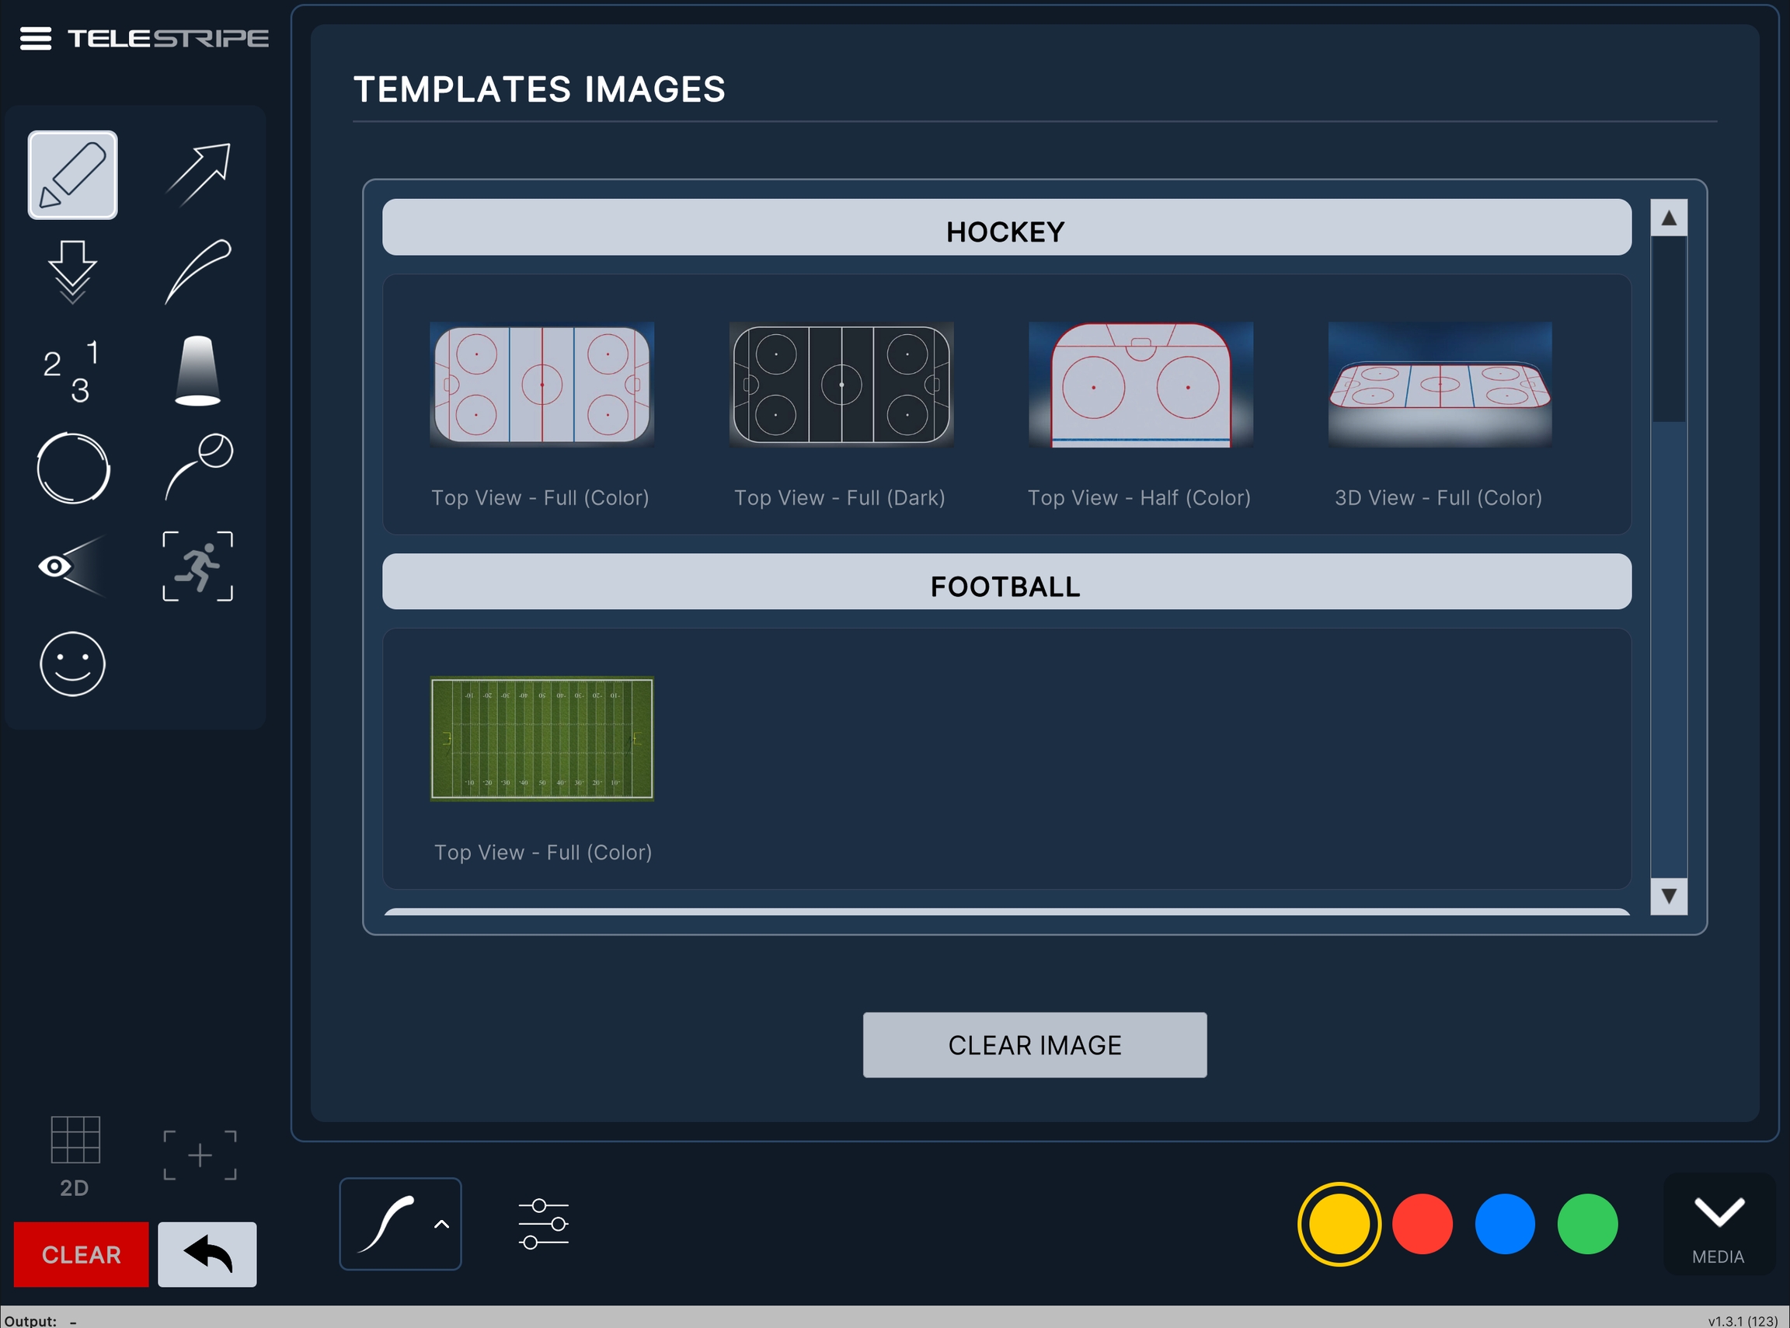Choose the blue color swatch
The width and height of the screenshot is (1790, 1328).
(1505, 1225)
